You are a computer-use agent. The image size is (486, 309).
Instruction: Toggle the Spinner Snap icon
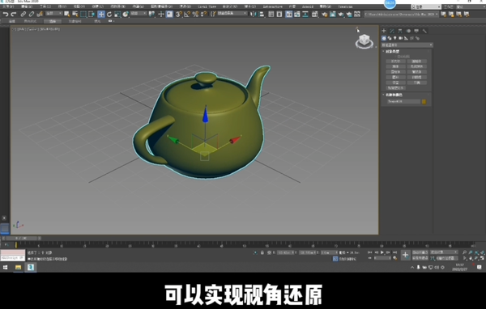203,14
